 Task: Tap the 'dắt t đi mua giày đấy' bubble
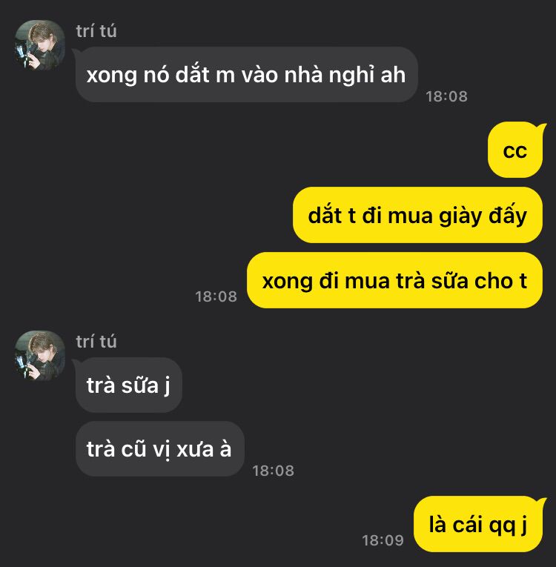point(417,215)
